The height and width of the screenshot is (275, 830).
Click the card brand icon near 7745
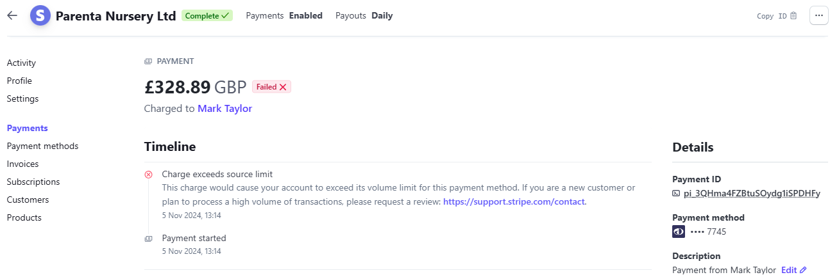[x=679, y=232]
